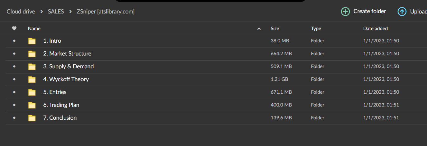427x146 pixels.
Task: Go to Cloud drive breadcrumb
Action: (x=21, y=12)
